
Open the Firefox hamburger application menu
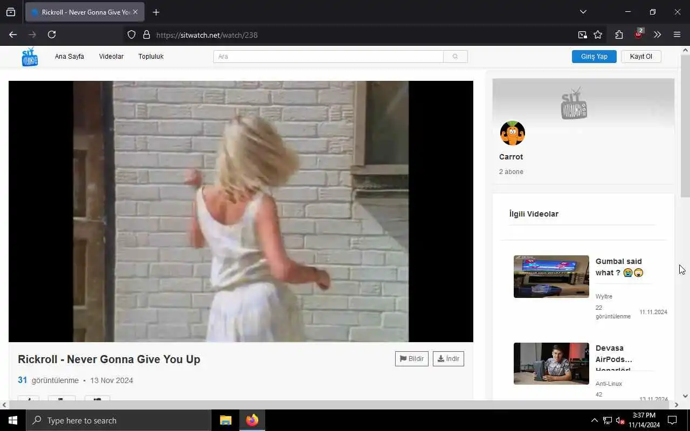tap(677, 34)
